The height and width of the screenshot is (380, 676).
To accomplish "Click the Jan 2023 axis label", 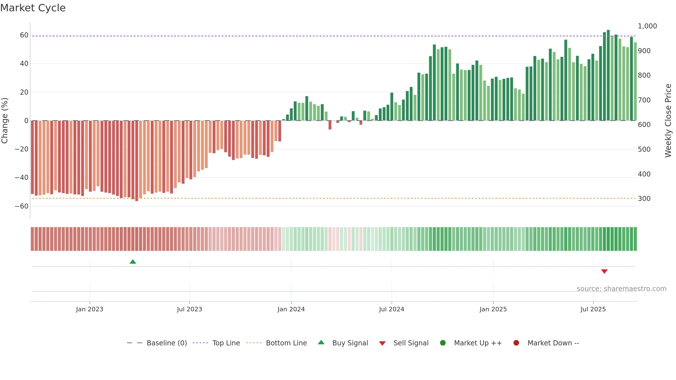I will coord(90,309).
